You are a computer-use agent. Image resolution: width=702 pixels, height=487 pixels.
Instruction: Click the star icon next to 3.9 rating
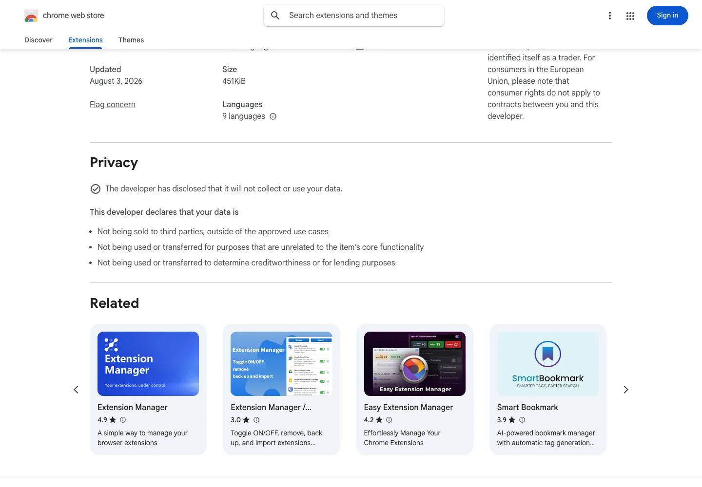(512, 420)
